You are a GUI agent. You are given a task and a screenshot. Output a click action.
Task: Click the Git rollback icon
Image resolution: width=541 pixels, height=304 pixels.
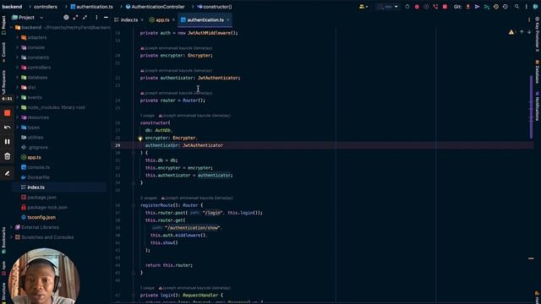click(x=505, y=7)
